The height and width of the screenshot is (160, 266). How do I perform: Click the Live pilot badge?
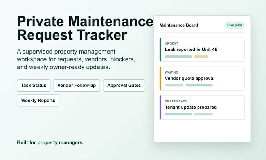[234, 25]
